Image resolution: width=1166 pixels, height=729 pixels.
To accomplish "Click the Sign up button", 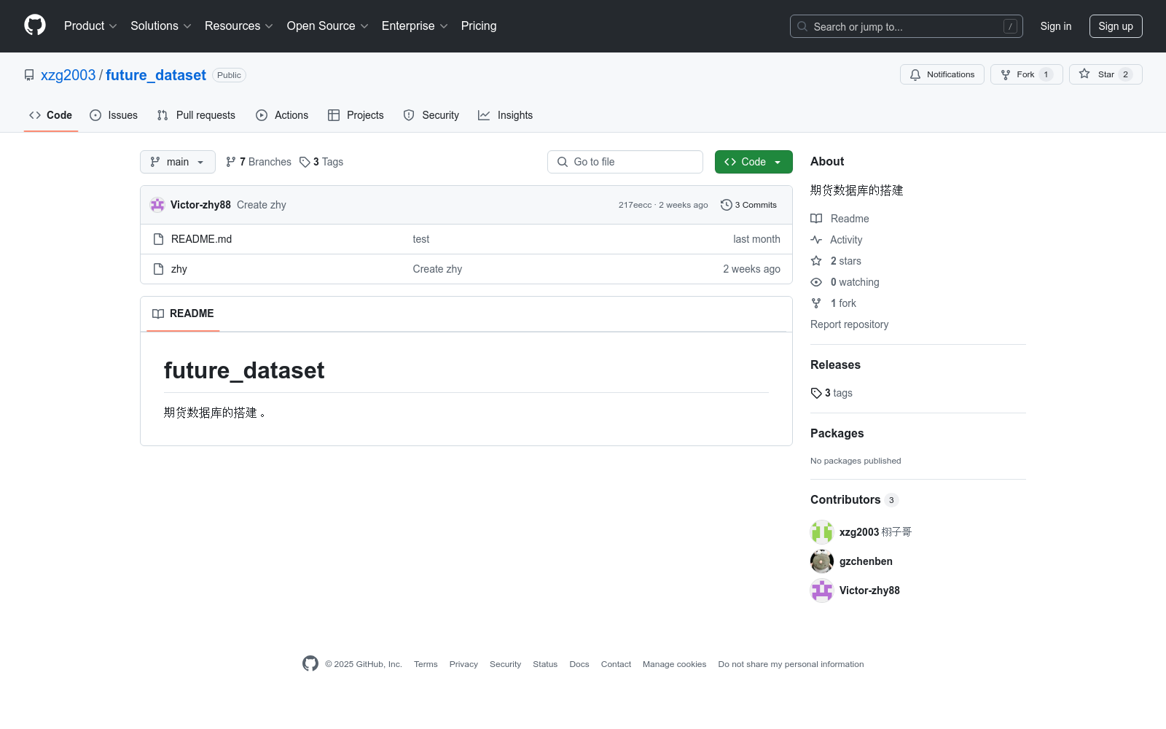I will coord(1116,26).
